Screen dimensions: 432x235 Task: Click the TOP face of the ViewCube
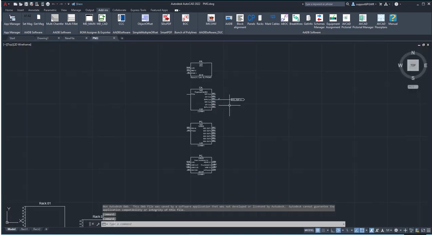click(x=413, y=65)
